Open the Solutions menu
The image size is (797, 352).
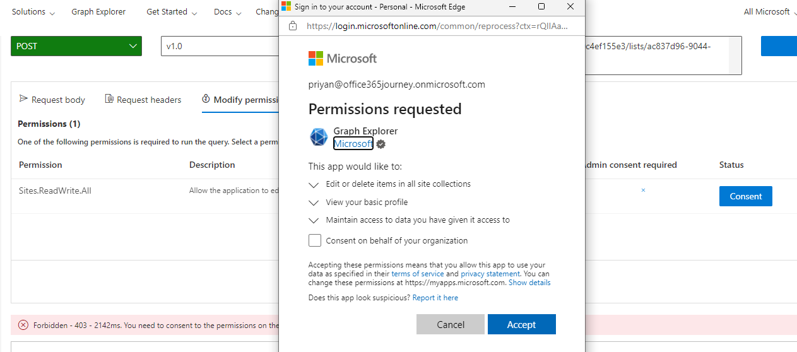pyautogui.click(x=33, y=12)
